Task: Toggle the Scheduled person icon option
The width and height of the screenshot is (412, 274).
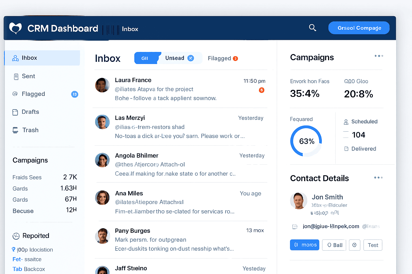Action: (346, 122)
